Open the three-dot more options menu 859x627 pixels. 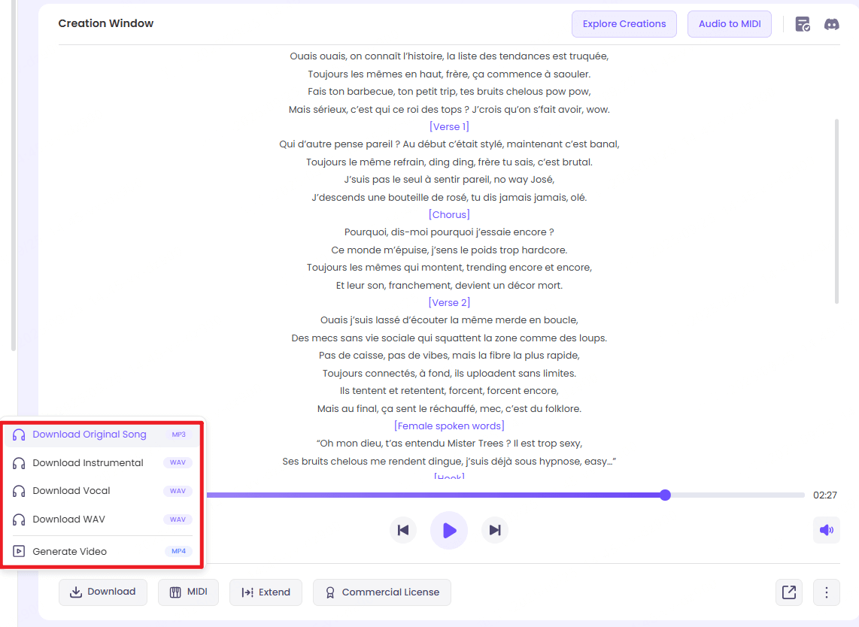827,592
